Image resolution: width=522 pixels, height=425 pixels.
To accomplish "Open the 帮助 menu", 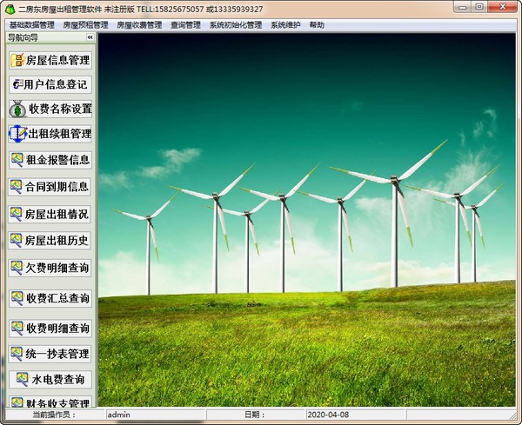I will [317, 25].
